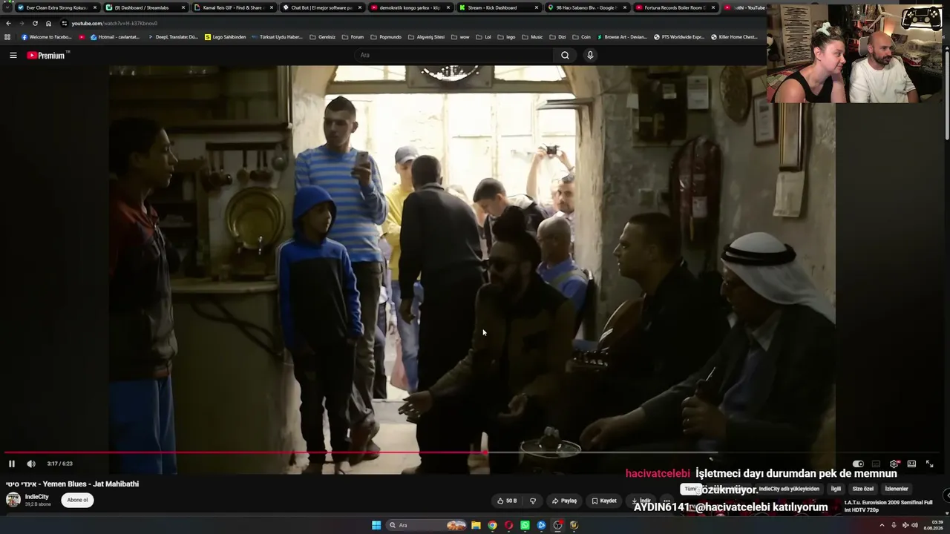Switch to Fortuna Records Boiler Room tab
950x534 pixels.
675,7
